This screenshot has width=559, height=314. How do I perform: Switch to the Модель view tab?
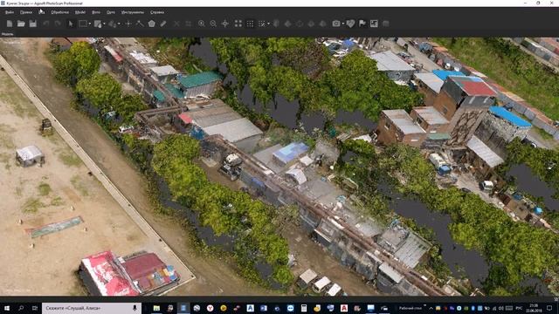click(x=8, y=34)
